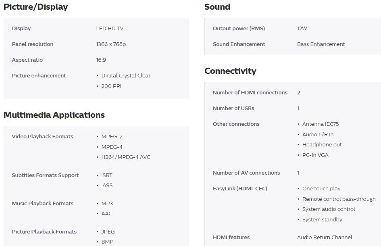
Task: Click the Multimedia Applications heading
Action: (x=54, y=115)
